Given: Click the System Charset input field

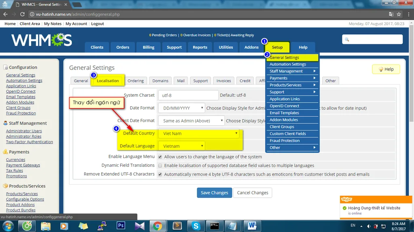Looking at the screenshot, I should (188, 95).
